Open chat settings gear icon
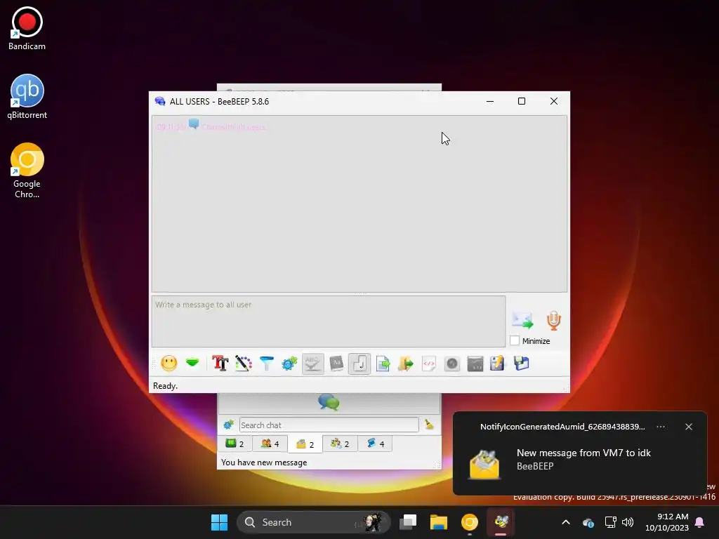Screen dimensions: 719x539 coord(289,364)
